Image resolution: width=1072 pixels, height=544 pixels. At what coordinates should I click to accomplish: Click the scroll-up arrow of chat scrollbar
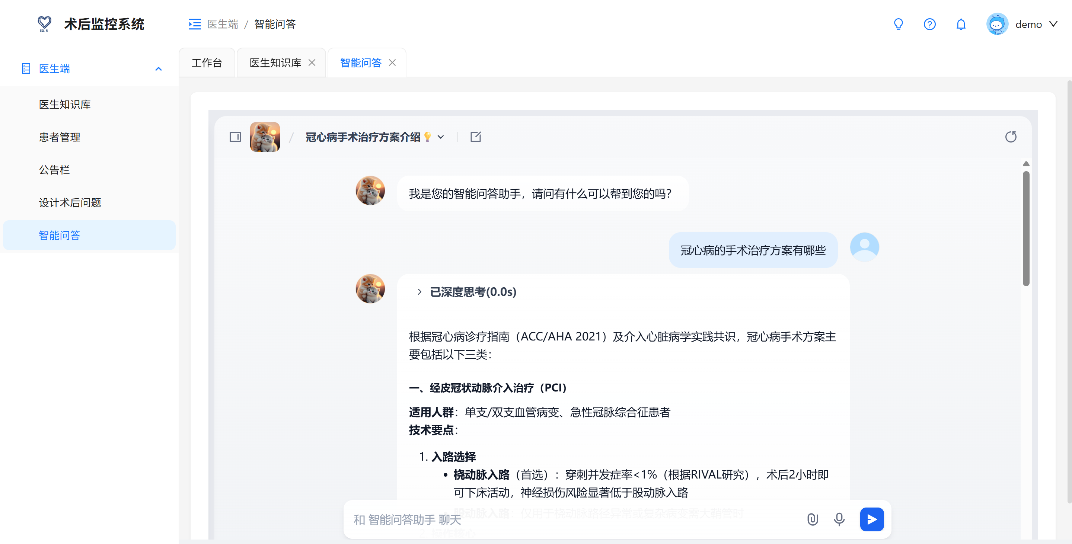click(x=1026, y=164)
